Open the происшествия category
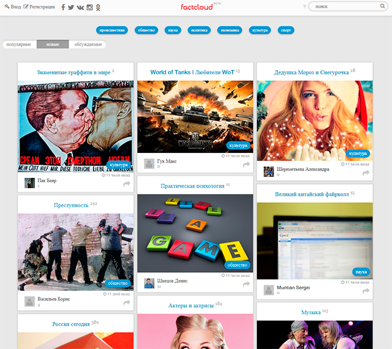392x349 pixels. pyautogui.click(x=112, y=30)
